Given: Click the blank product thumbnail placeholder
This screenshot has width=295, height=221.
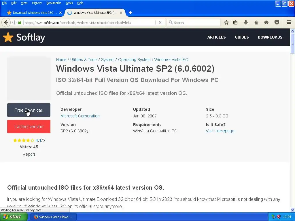Looking at the screenshot, I should point(29,79).
